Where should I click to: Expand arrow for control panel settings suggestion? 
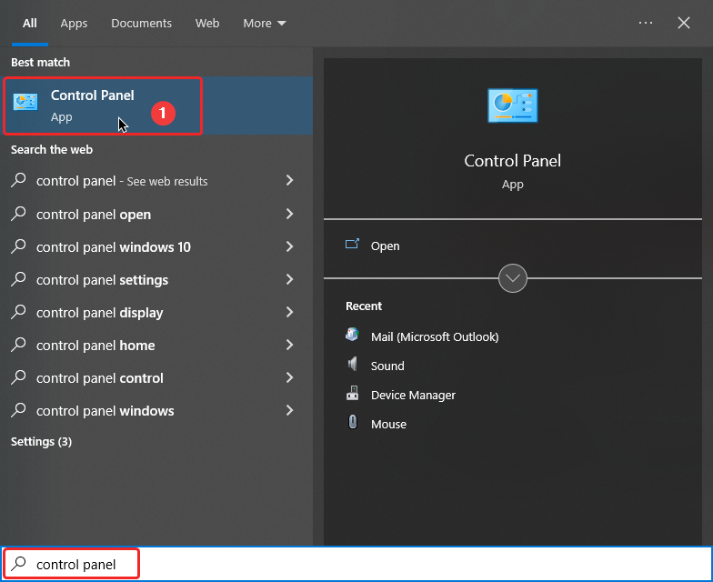tap(290, 280)
